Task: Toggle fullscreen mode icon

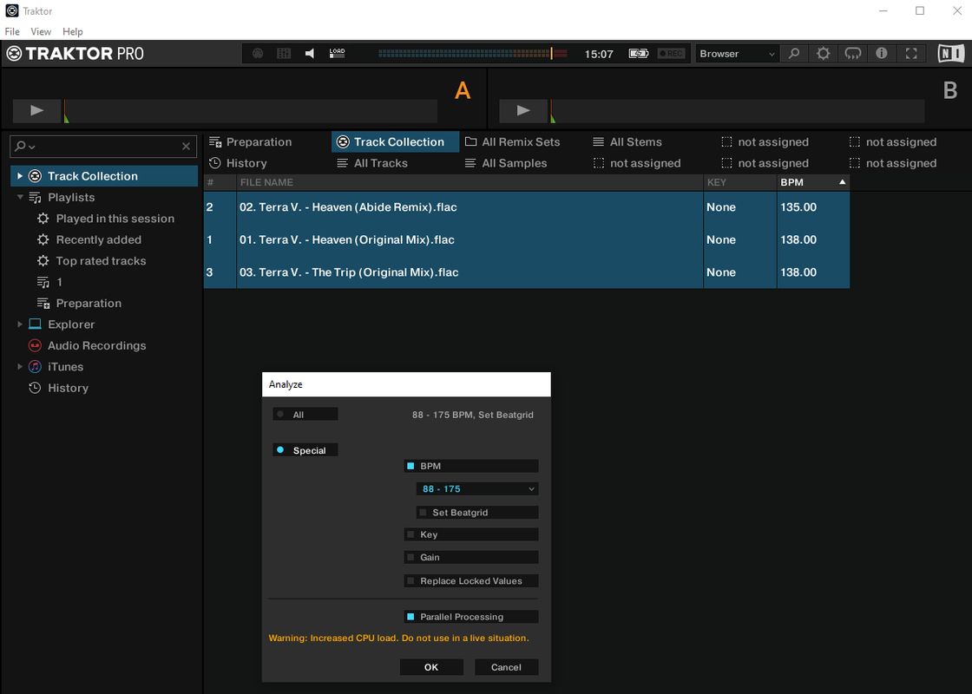Action: [x=911, y=53]
